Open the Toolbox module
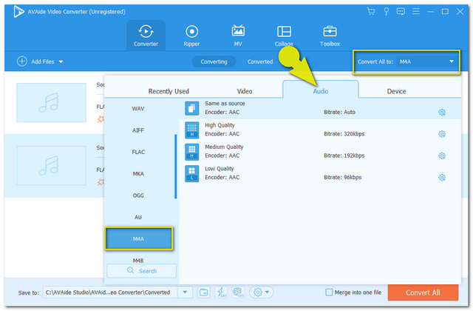 [330, 36]
